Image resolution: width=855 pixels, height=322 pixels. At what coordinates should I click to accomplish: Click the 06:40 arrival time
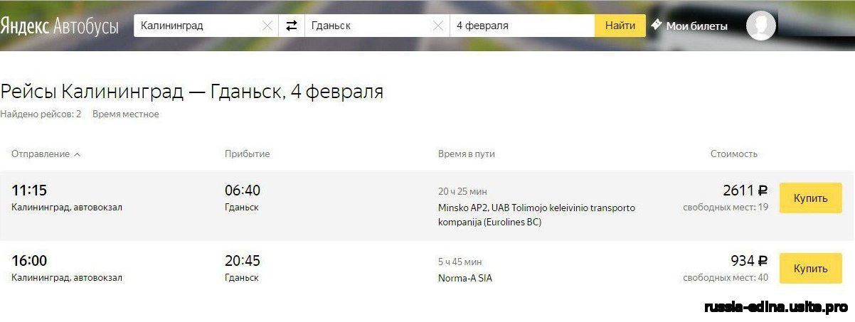[243, 190]
